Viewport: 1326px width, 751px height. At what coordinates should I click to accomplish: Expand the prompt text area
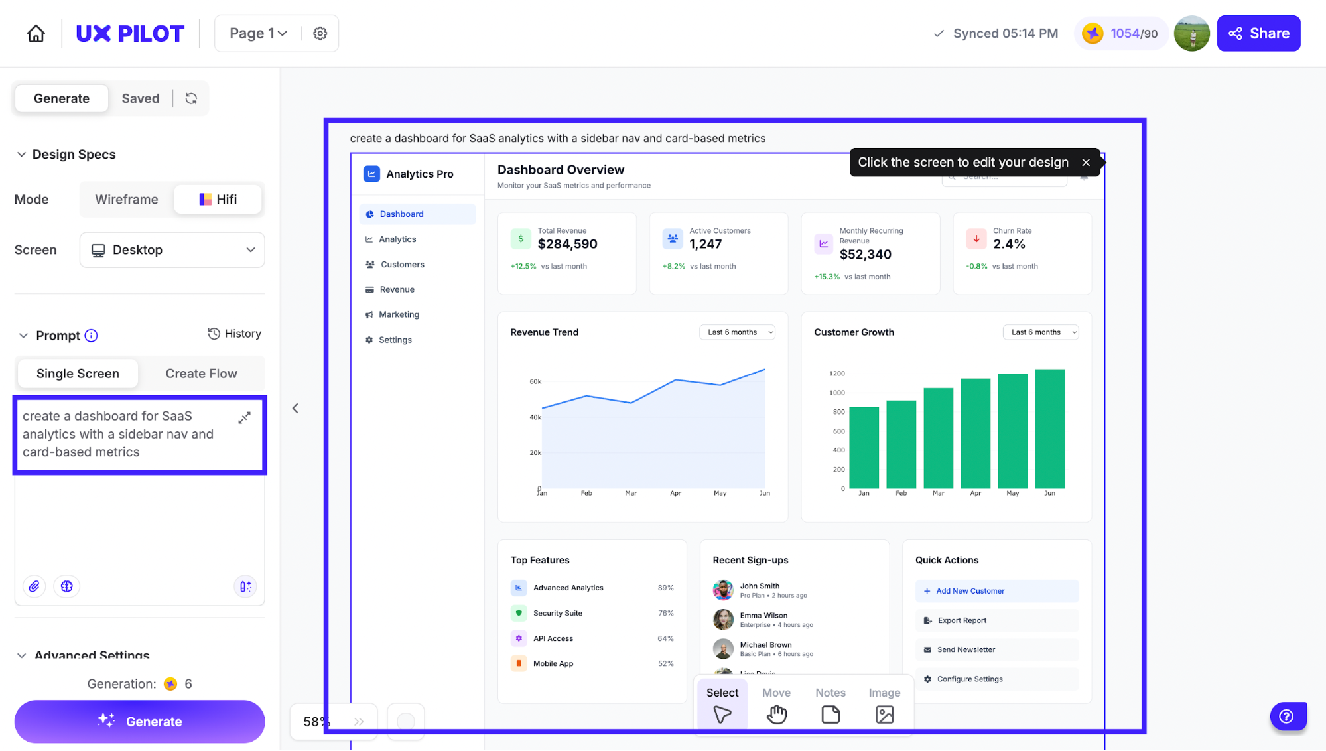[245, 417]
